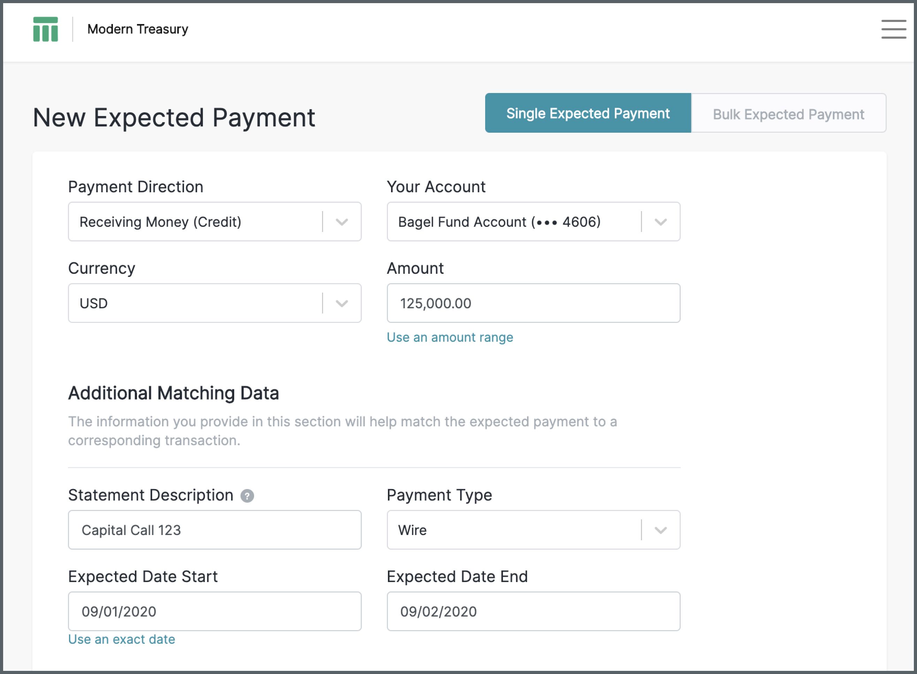Edit the Amount field showing 125,000.00

pos(533,303)
